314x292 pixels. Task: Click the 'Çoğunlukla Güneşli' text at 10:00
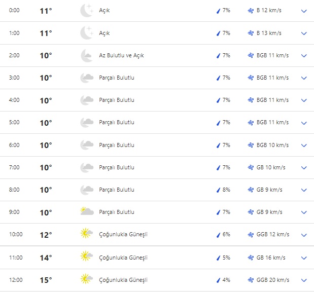pyautogui.click(x=123, y=235)
